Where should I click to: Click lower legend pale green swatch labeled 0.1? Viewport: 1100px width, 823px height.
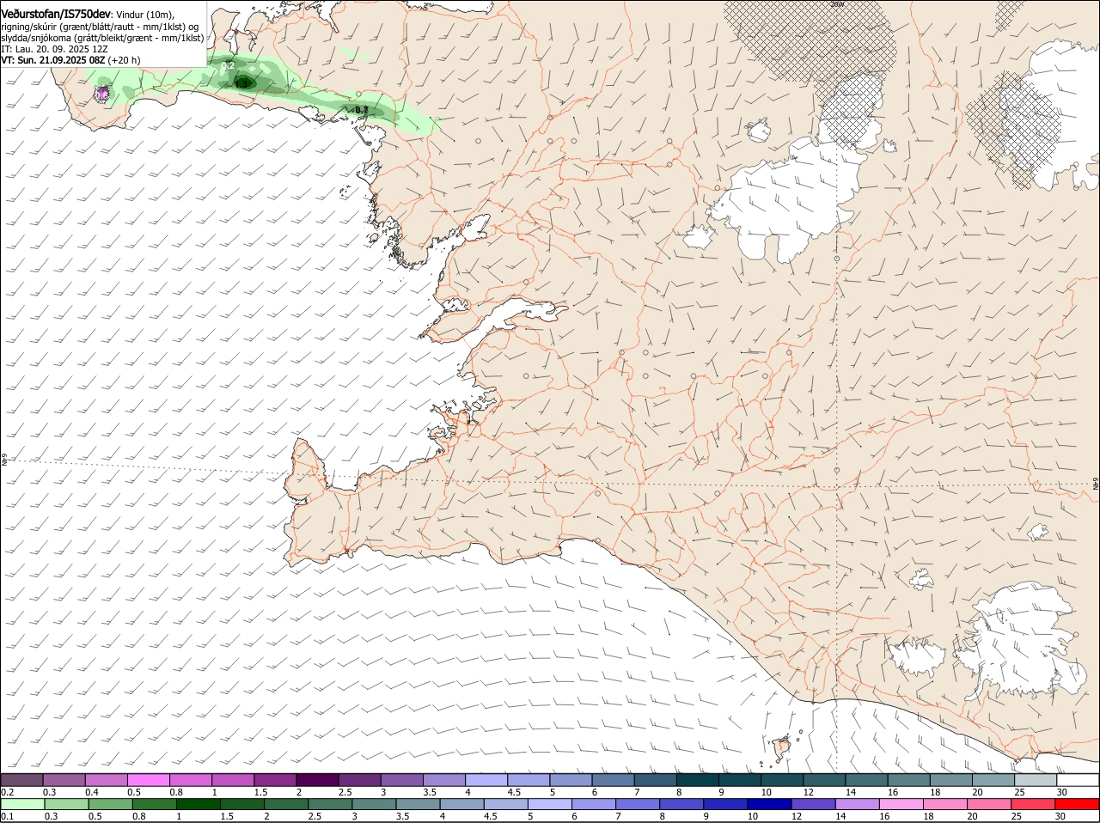(x=22, y=804)
